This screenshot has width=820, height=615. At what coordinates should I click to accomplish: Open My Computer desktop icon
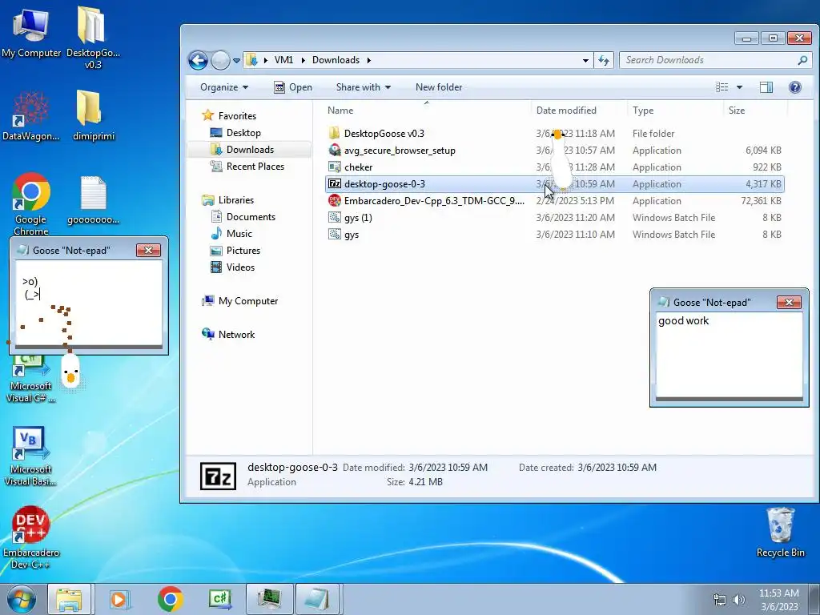[31, 31]
